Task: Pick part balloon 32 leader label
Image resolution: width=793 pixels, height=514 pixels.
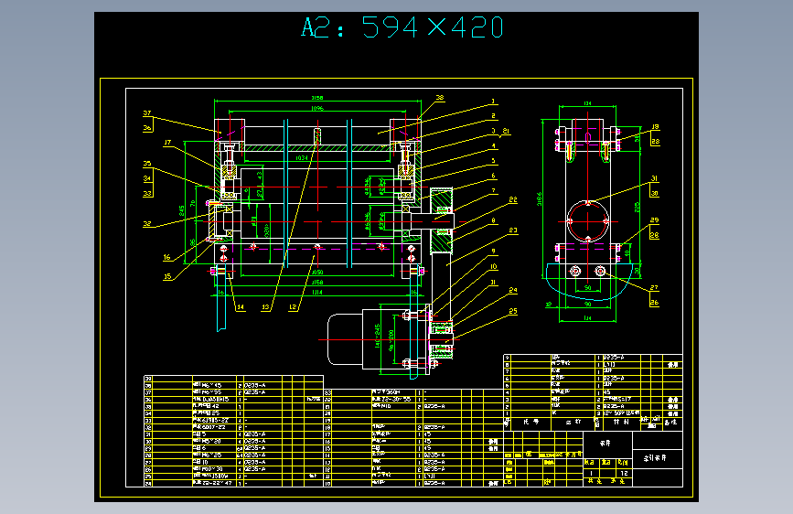Action: coord(147,223)
